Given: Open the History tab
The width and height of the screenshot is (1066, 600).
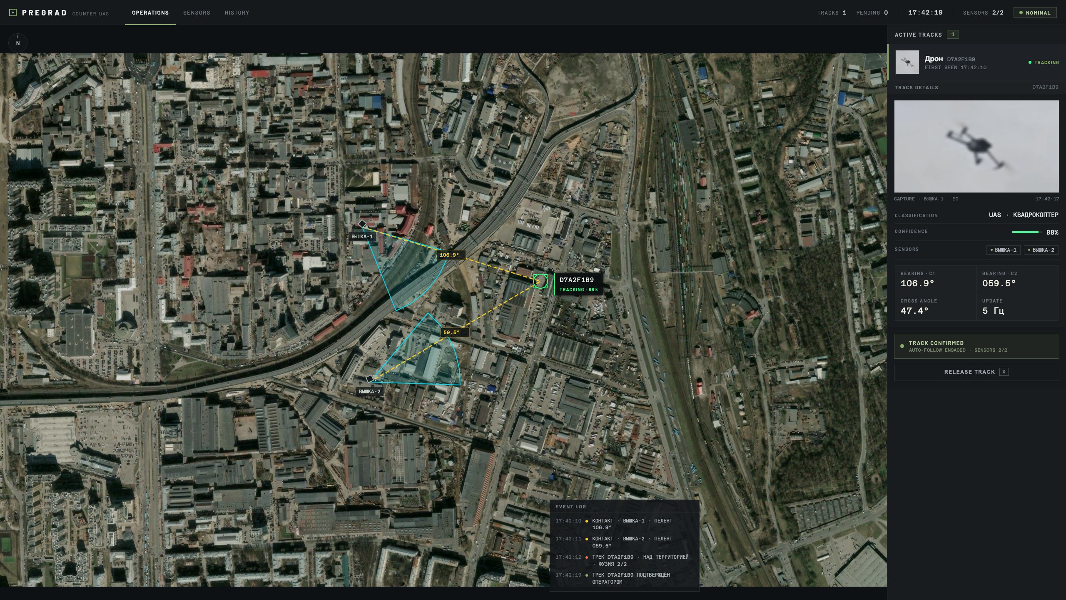Looking at the screenshot, I should pyautogui.click(x=237, y=12).
